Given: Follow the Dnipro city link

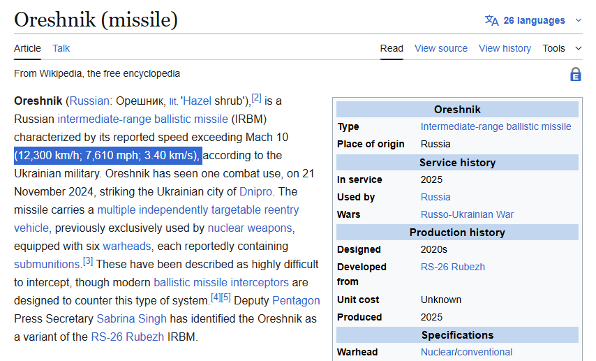Looking at the screenshot, I should tap(255, 191).
